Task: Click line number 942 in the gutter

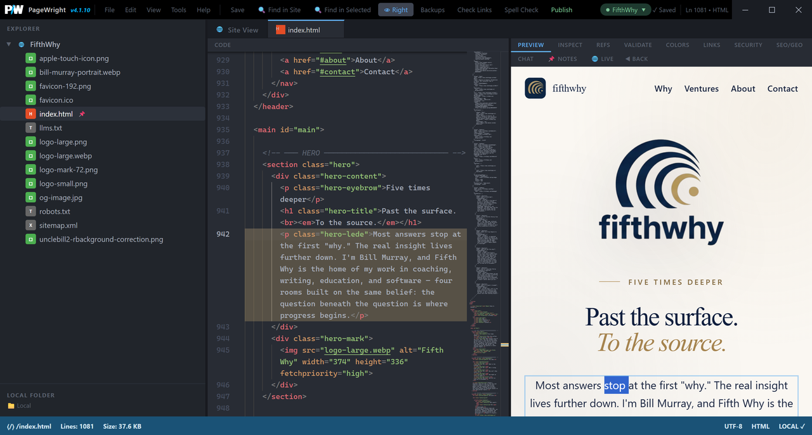Action: click(x=223, y=234)
